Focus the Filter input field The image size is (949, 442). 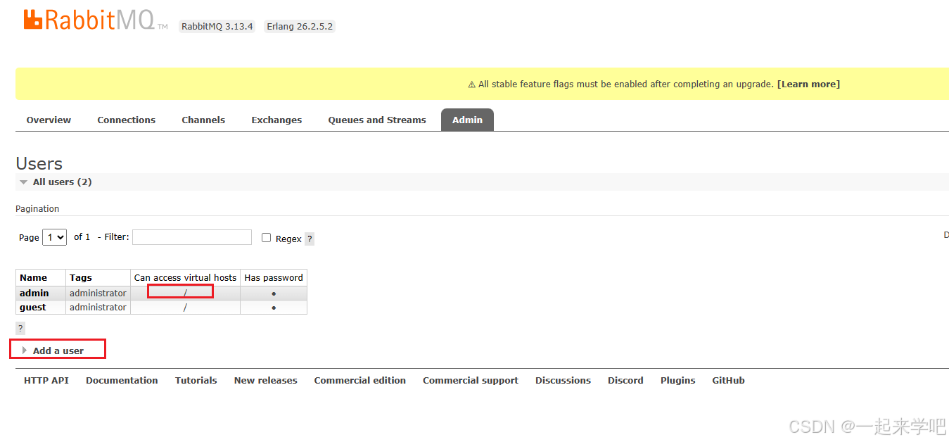(x=192, y=237)
